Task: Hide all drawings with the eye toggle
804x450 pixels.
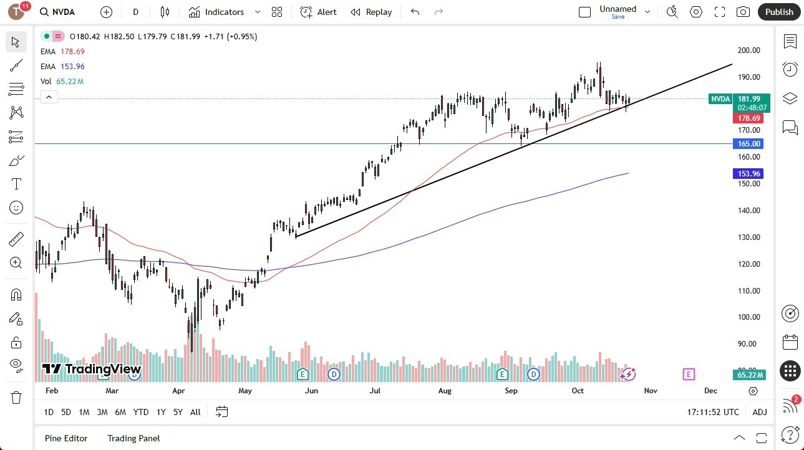Action: point(16,365)
